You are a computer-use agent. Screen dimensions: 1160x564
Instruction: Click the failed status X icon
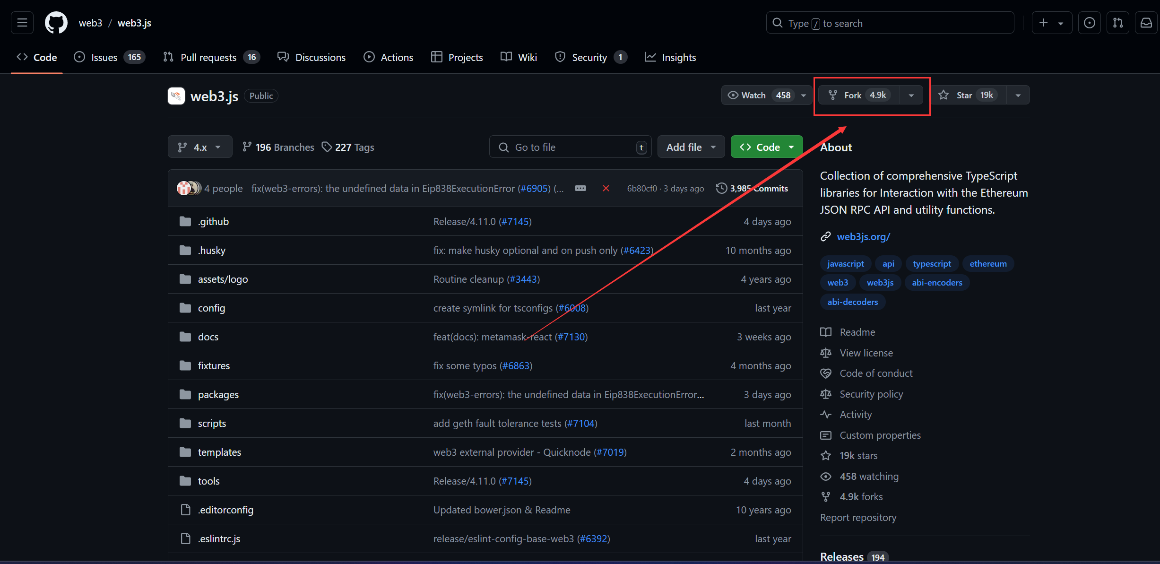606,189
